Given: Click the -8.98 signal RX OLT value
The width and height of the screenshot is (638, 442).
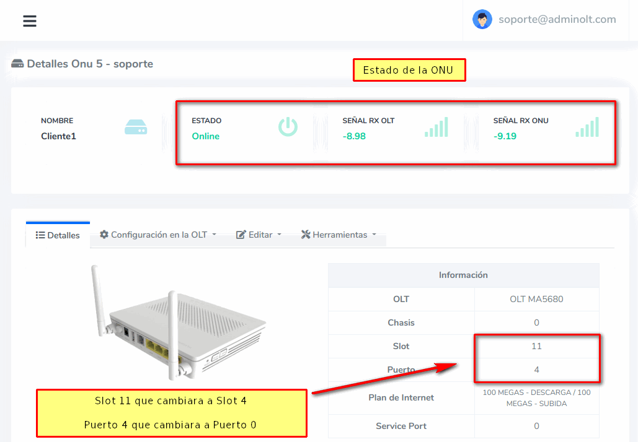Looking at the screenshot, I should (x=354, y=136).
